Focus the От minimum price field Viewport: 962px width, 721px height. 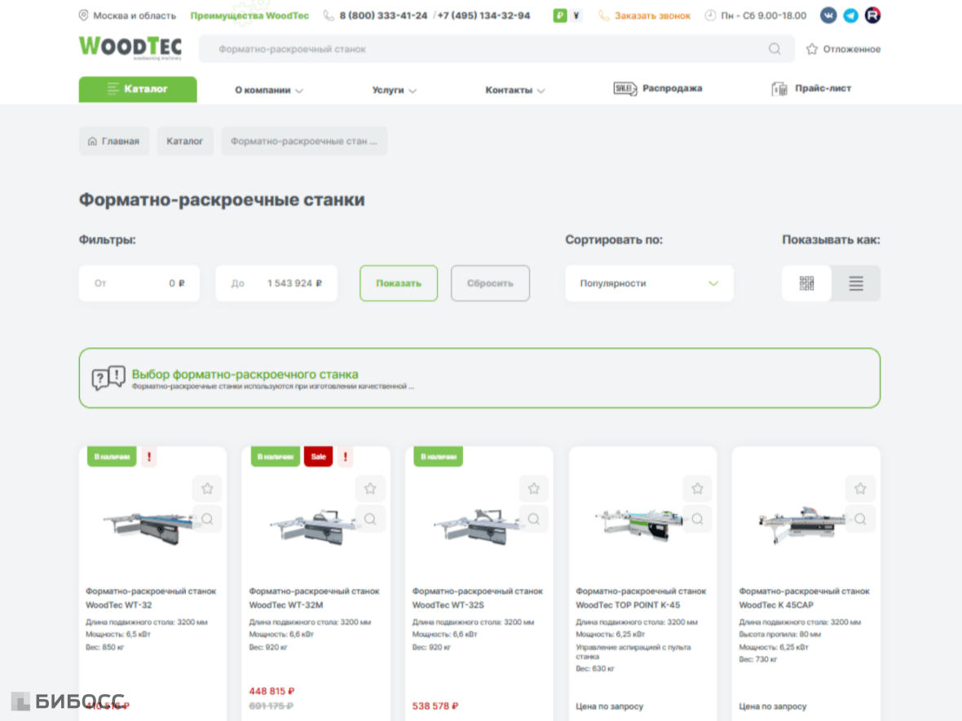click(139, 284)
